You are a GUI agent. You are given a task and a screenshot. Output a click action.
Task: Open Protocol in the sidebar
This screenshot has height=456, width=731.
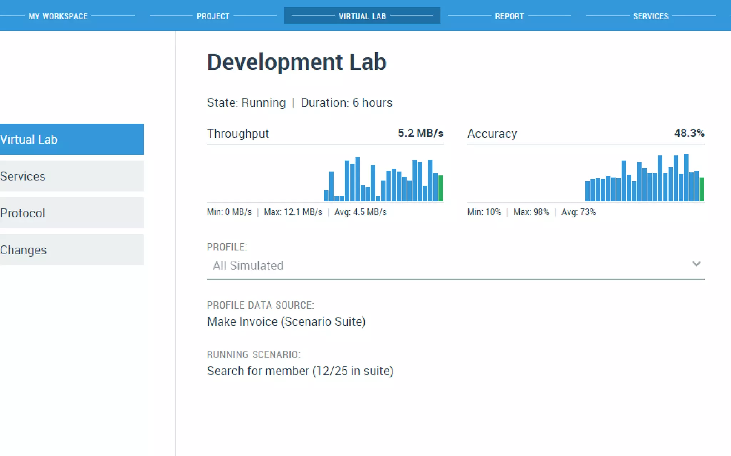71,213
